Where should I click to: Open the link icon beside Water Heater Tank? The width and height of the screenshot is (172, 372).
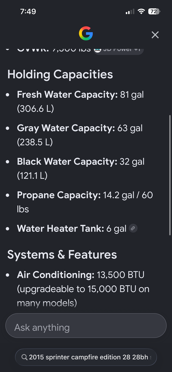[133, 228]
